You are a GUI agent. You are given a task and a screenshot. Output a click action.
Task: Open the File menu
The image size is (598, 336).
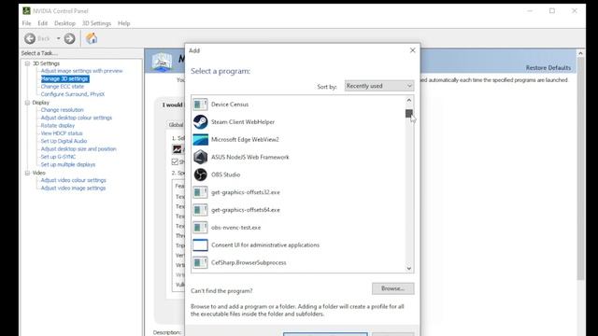coord(26,23)
